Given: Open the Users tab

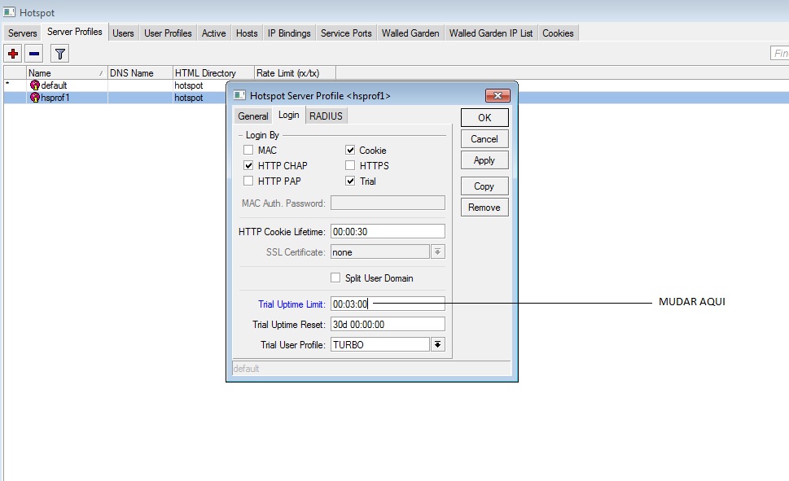Looking at the screenshot, I should (x=123, y=33).
